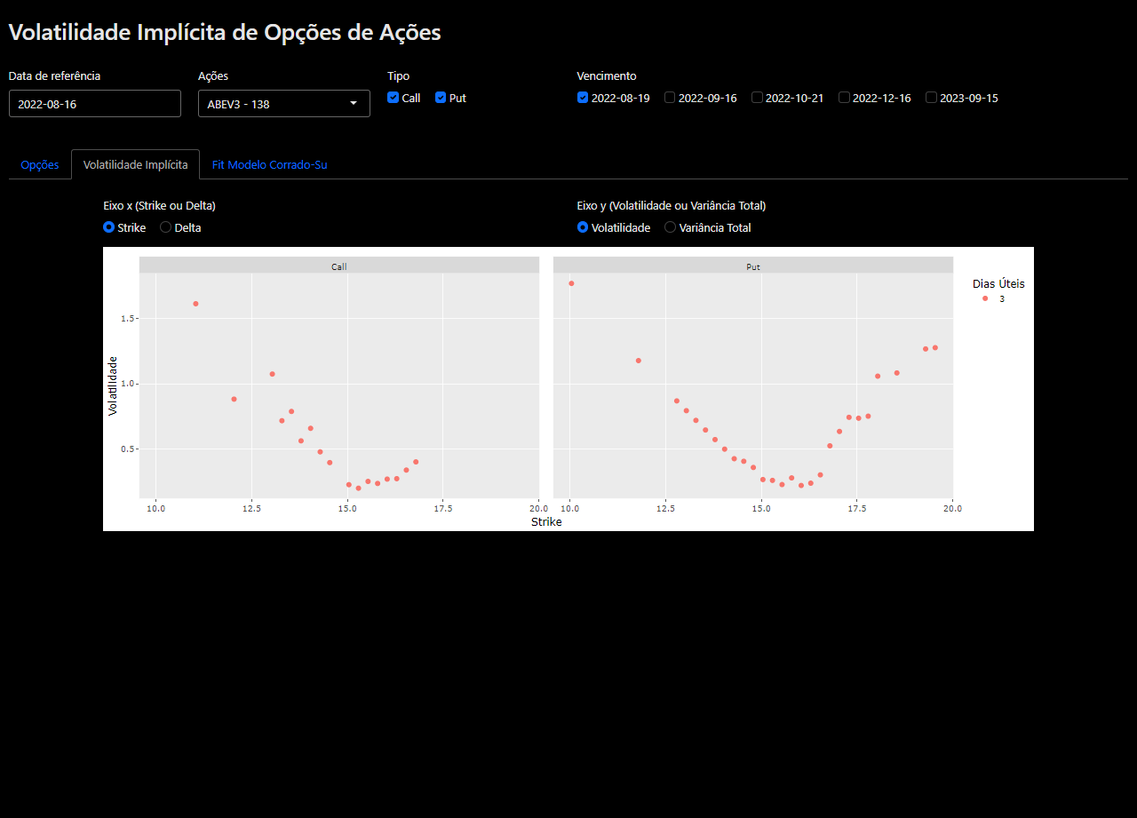Click the dropdown arrow beside ABEV3 - 138
This screenshot has width=1137, height=818.
[x=354, y=104]
